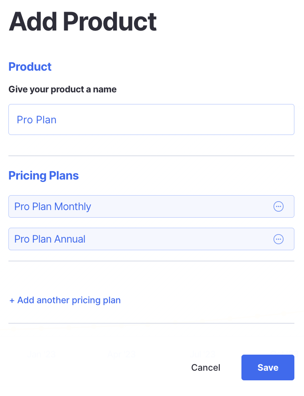This screenshot has width=304, height=396.
Task: Save the new product
Action: [268, 367]
